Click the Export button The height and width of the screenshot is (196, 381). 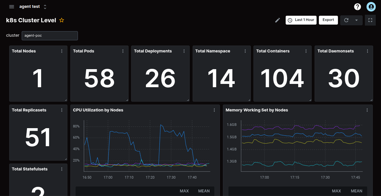tap(328, 20)
